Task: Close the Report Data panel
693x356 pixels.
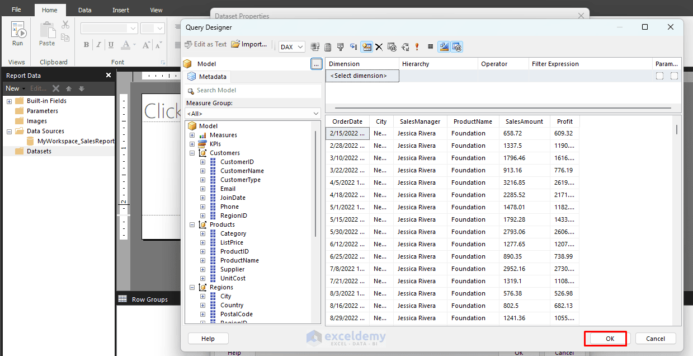Action: 109,75
